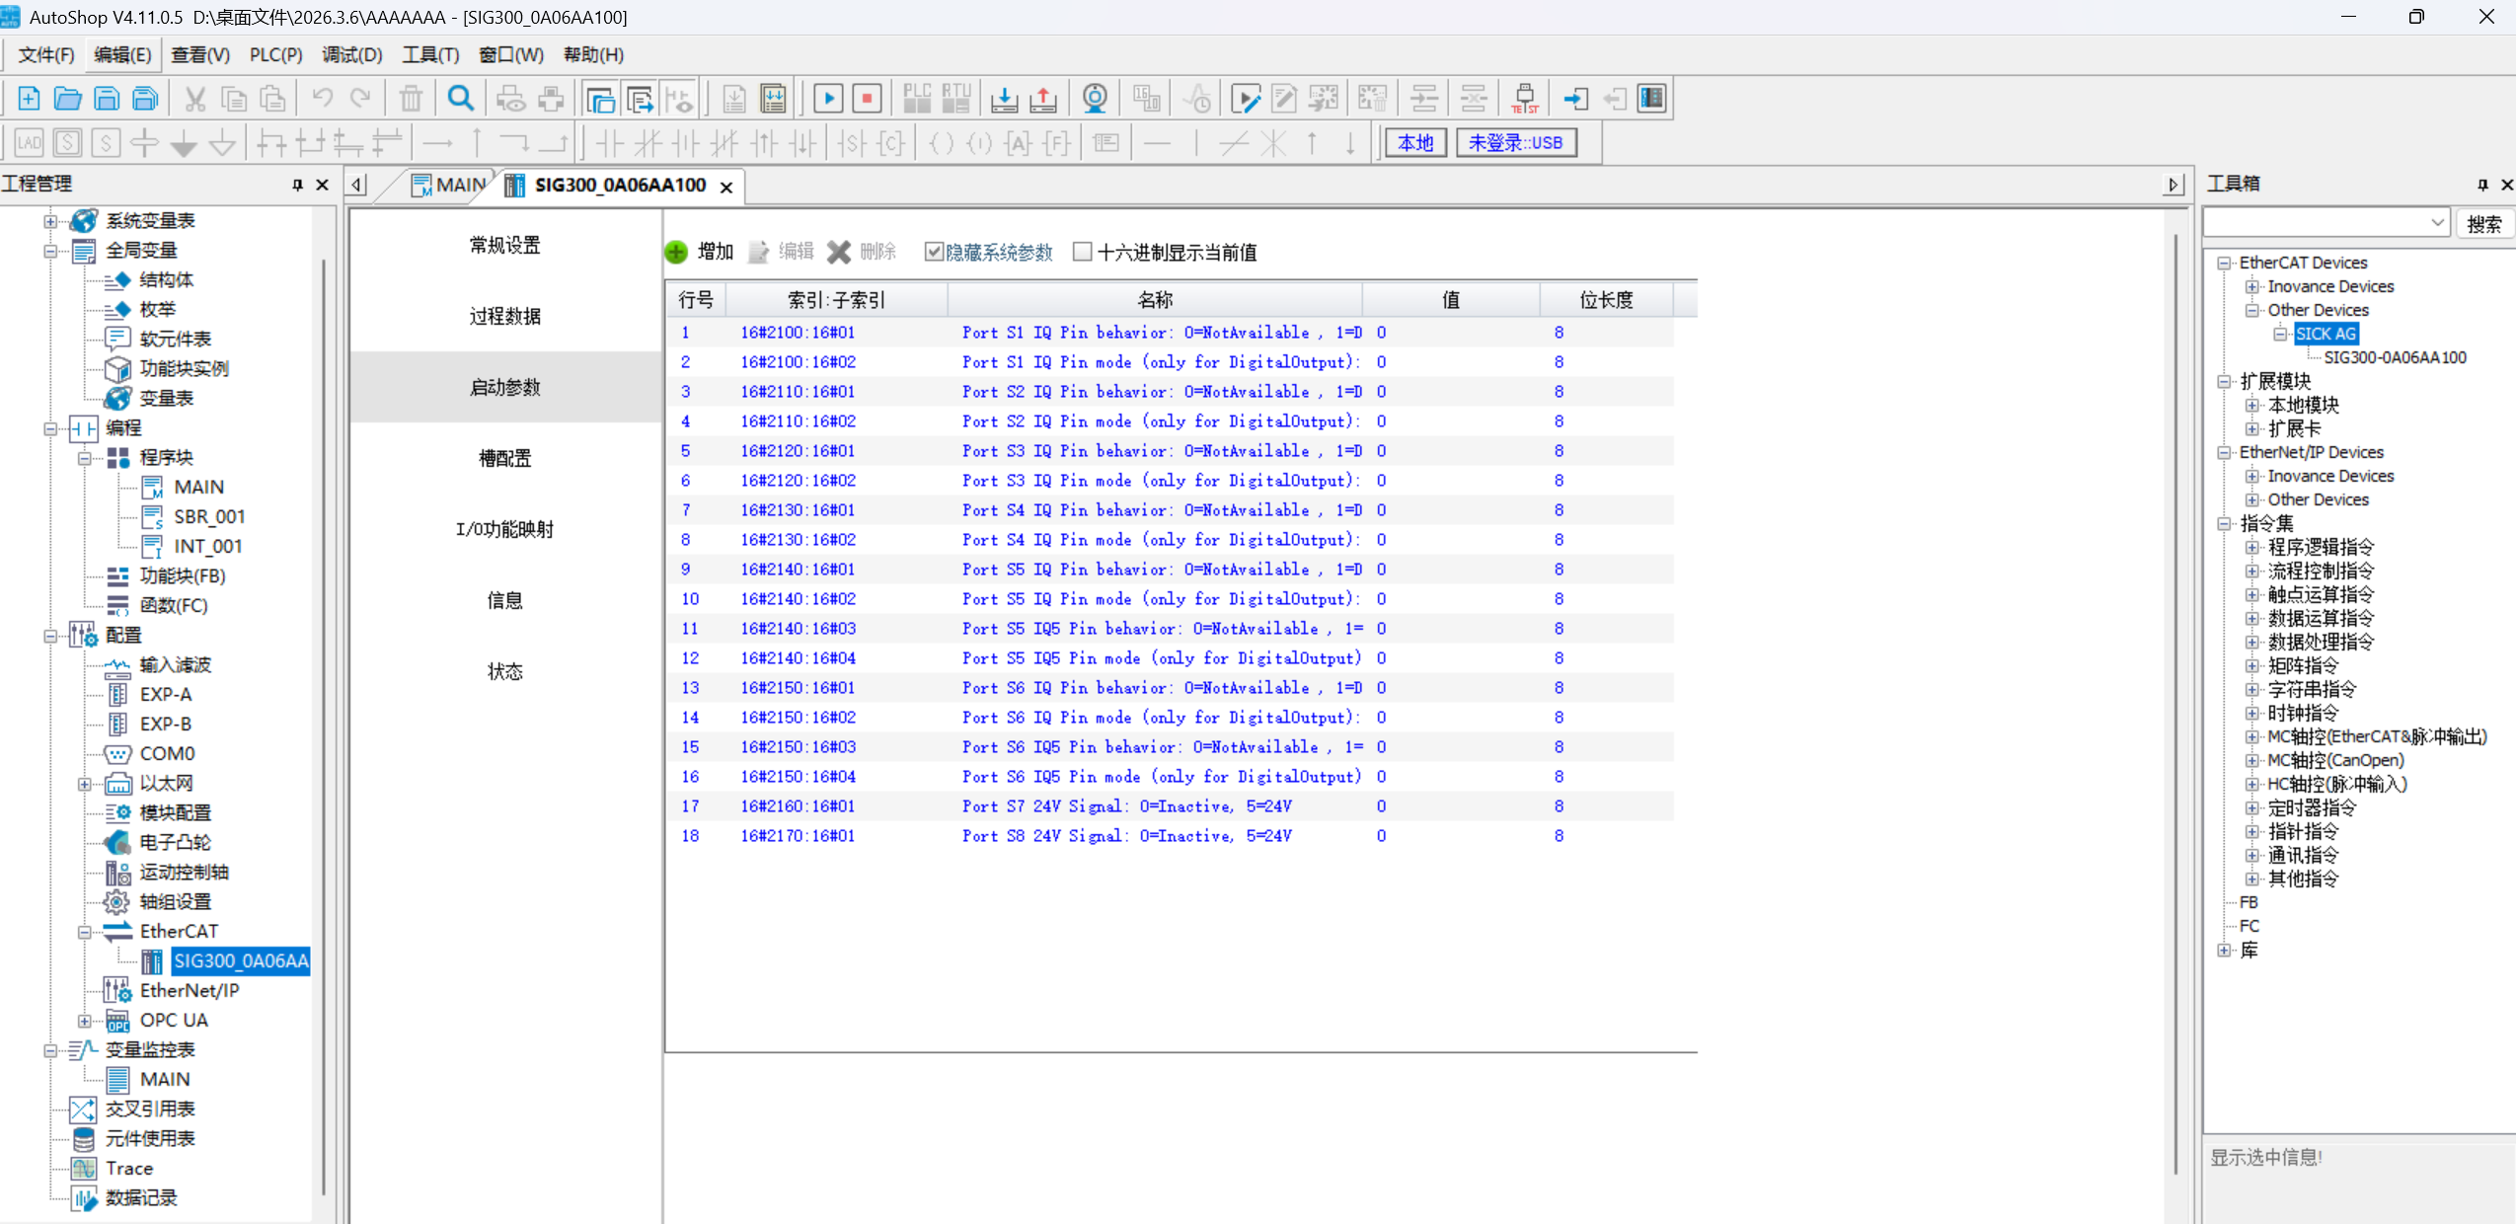Click the 本地 connection button

tap(1414, 143)
